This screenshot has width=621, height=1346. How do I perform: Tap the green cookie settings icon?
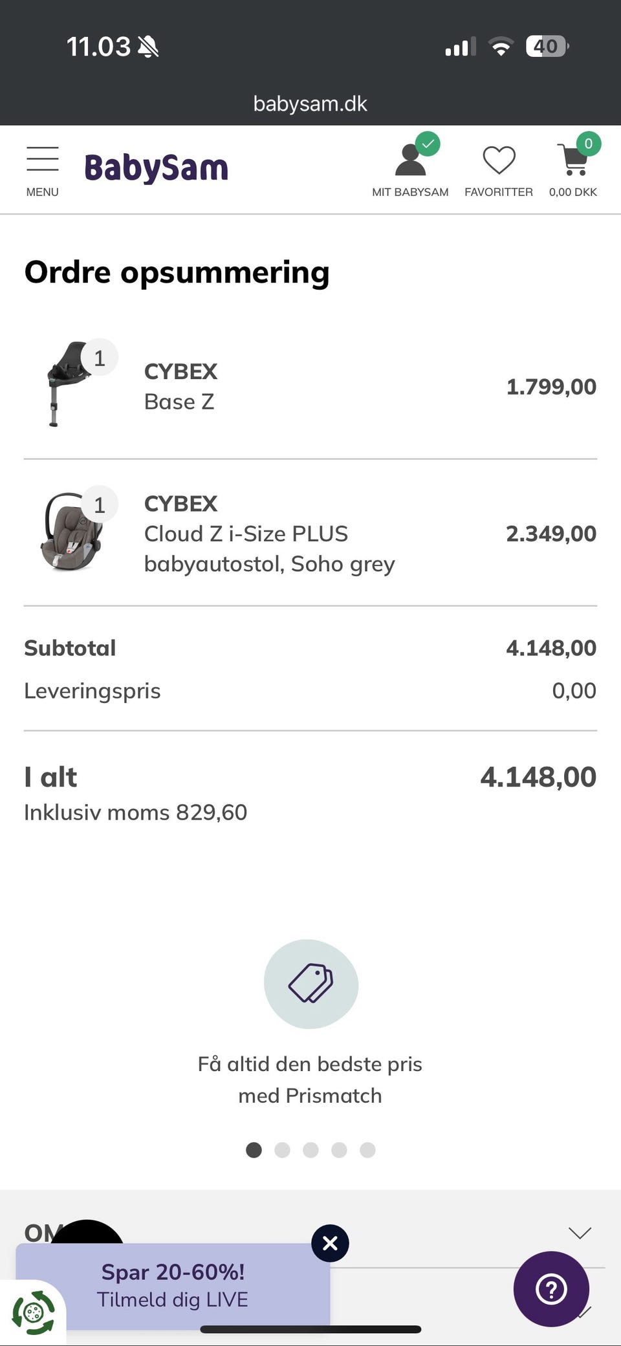click(32, 1312)
